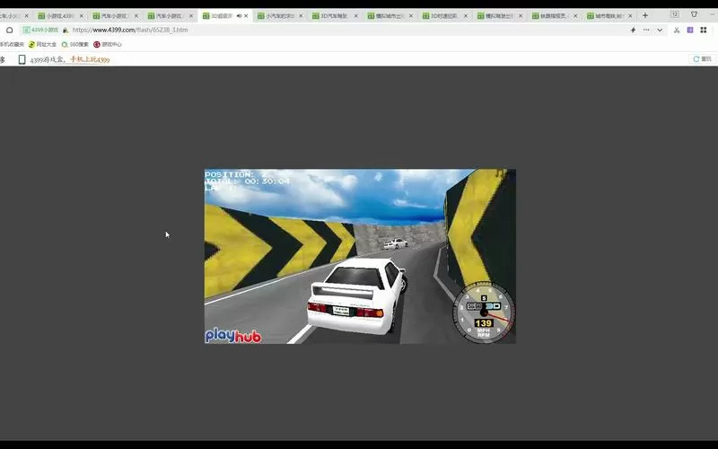Click the phone icon beside 4399游戏盒
This screenshot has width=718, height=449.
click(22, 59)
